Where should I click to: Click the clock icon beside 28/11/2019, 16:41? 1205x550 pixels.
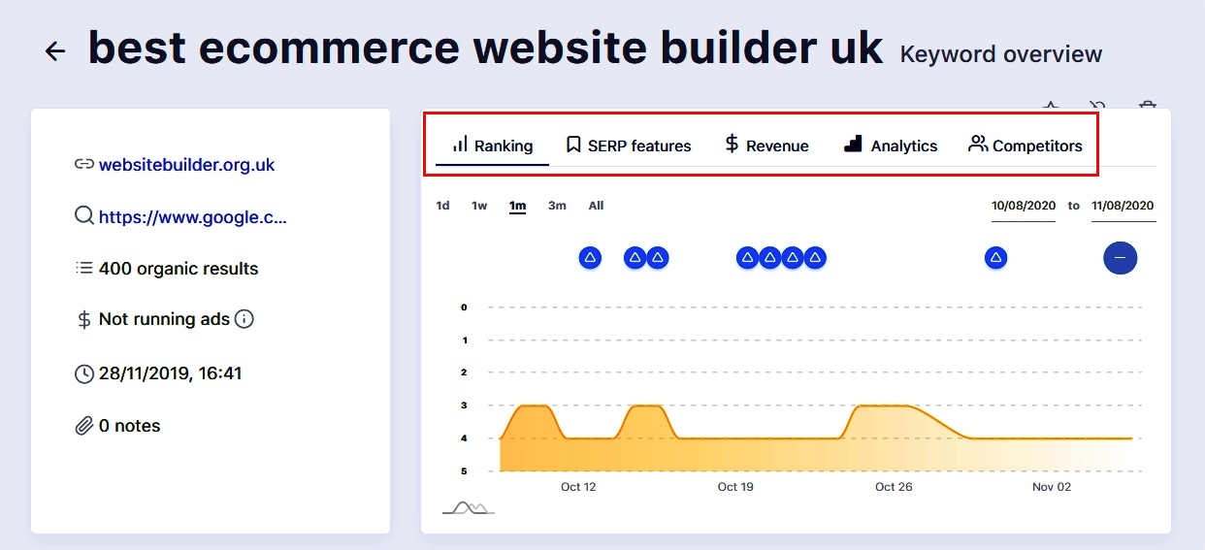(x=84, y=373)
